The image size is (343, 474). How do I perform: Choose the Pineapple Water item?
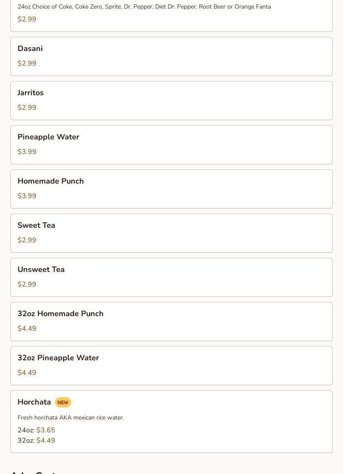pos(171,145)
